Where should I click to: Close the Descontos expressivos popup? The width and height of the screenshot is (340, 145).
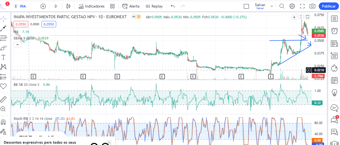pos(109,142)
